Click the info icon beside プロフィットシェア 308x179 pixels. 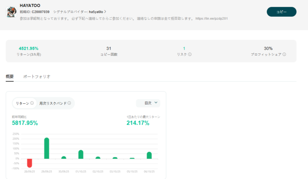(x=284, y=55)
